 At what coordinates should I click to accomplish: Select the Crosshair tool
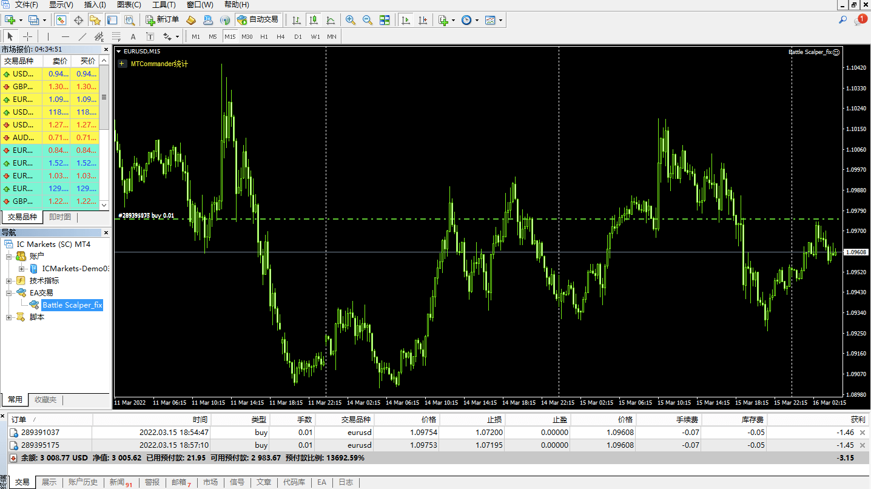coord(27,36)
